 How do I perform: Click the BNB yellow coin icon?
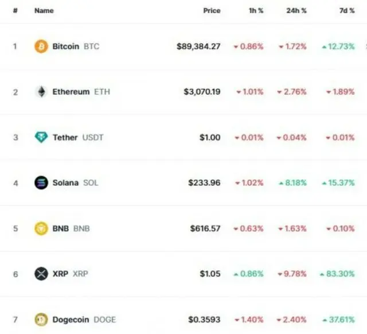[41, 228]
